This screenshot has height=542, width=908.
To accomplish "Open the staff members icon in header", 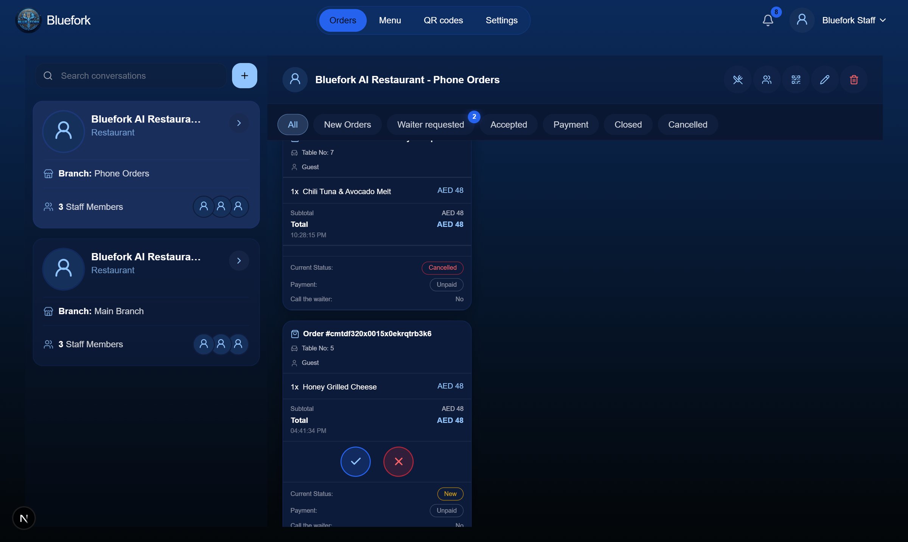I will (767, 79).
